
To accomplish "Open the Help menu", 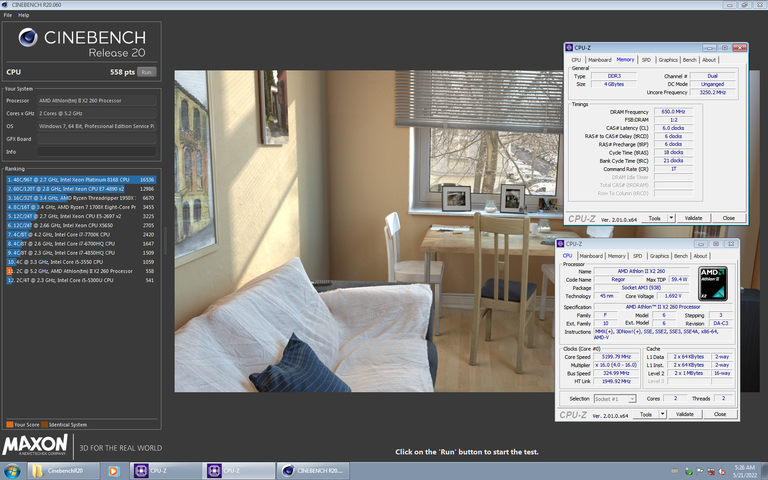I will tap(24, 15).
